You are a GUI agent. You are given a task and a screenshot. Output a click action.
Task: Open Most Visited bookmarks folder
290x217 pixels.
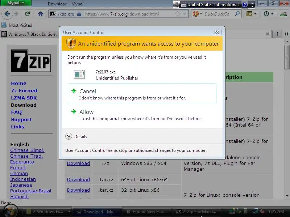click(17, 25)
